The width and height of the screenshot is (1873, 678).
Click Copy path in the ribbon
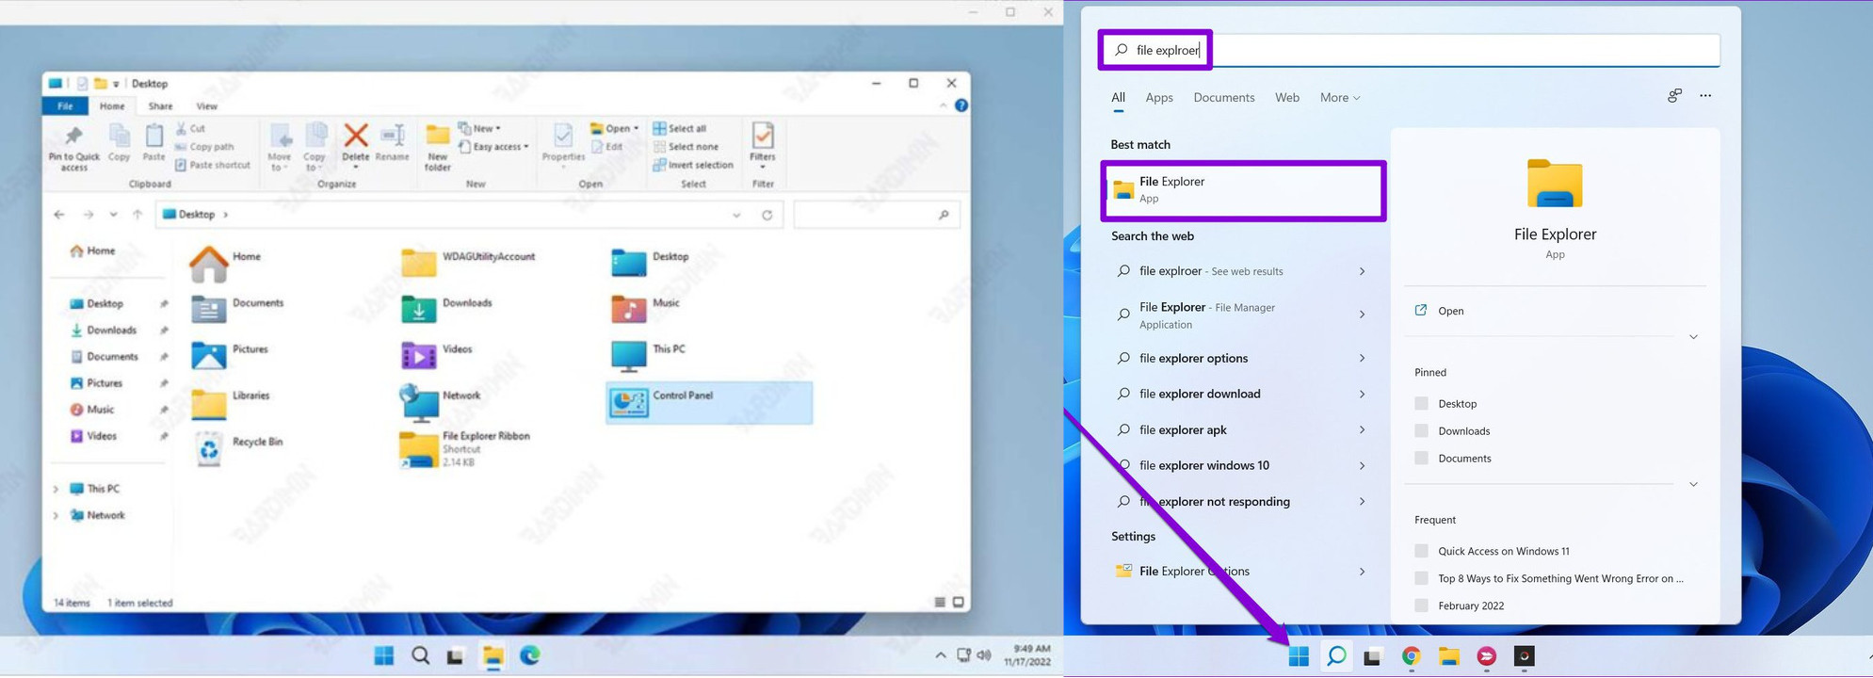tap(204, 147)
